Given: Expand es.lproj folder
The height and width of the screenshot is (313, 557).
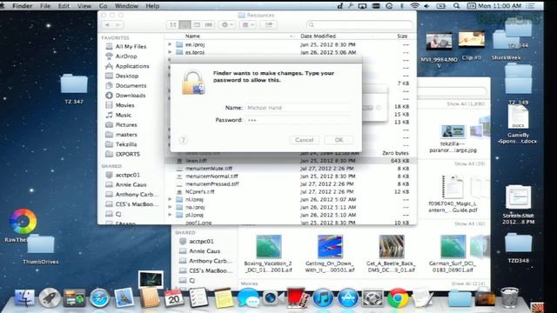Looking at the screenshot, I should coord(170,52).
